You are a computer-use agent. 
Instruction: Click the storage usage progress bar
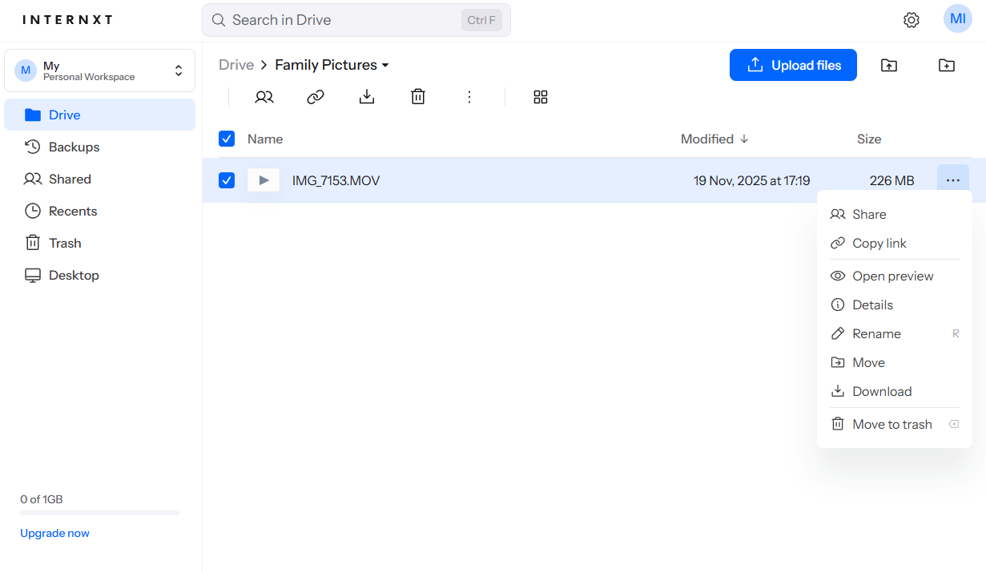[x=99, y=514]
